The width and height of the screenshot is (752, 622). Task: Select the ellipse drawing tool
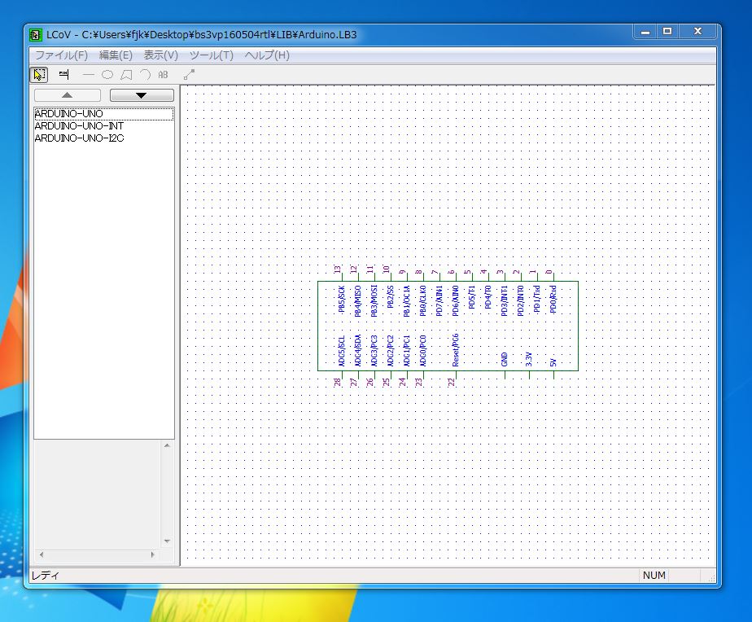click(107, 75)
